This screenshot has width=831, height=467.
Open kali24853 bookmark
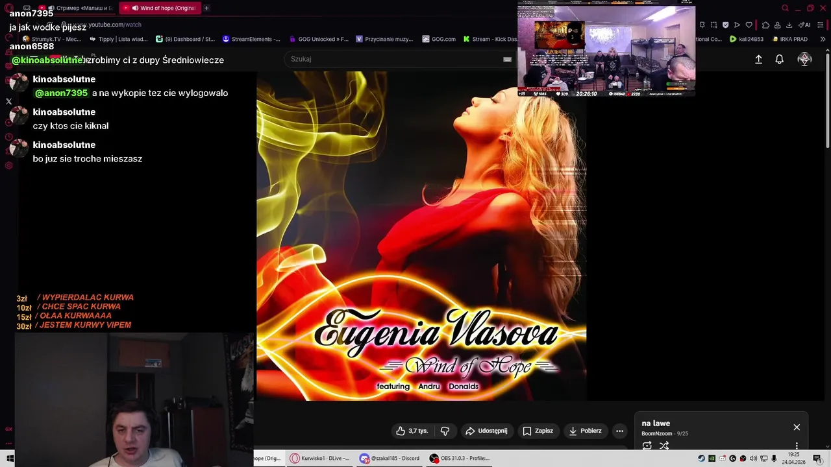click(x=747, y=39)
